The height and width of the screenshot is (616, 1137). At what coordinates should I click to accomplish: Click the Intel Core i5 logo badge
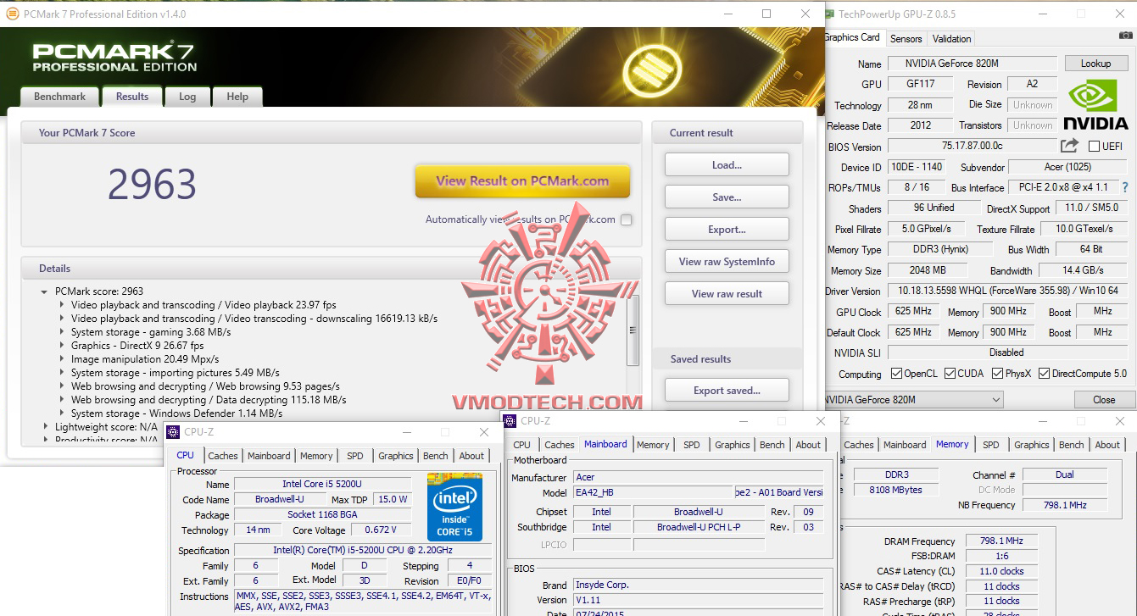tap(454, 508)
